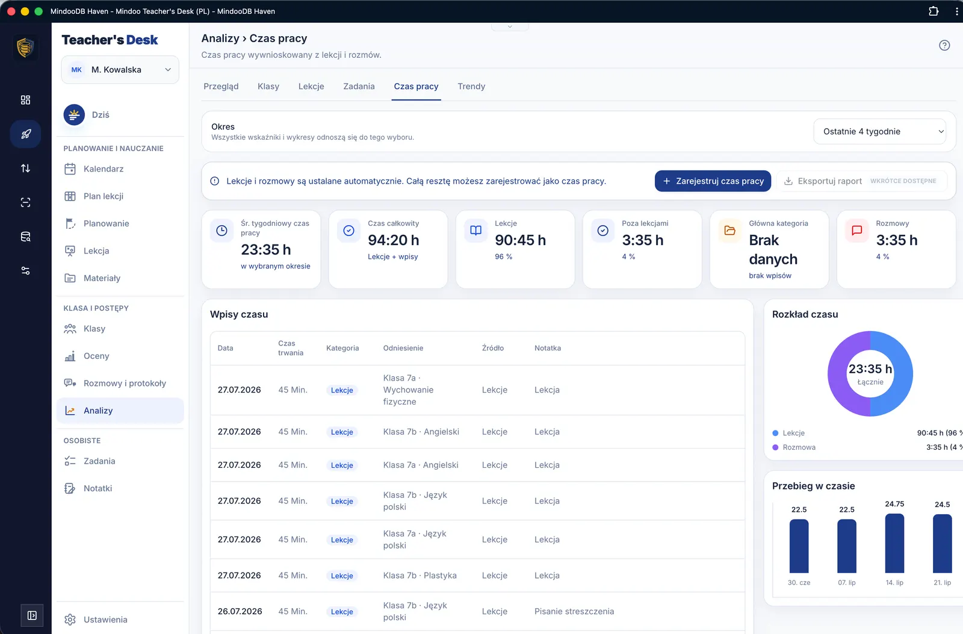Click Zarejestruj czas pracy button
Screen dimensions: 963x634
pyautogui.click(x=713, y=181)
